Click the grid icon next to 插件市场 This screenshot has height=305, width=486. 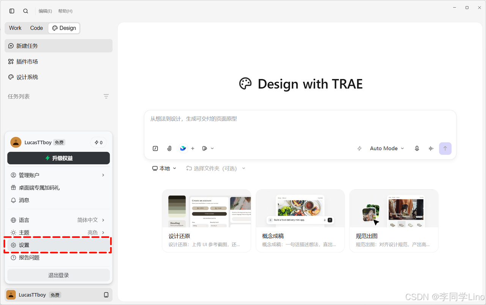click(11, 61)
